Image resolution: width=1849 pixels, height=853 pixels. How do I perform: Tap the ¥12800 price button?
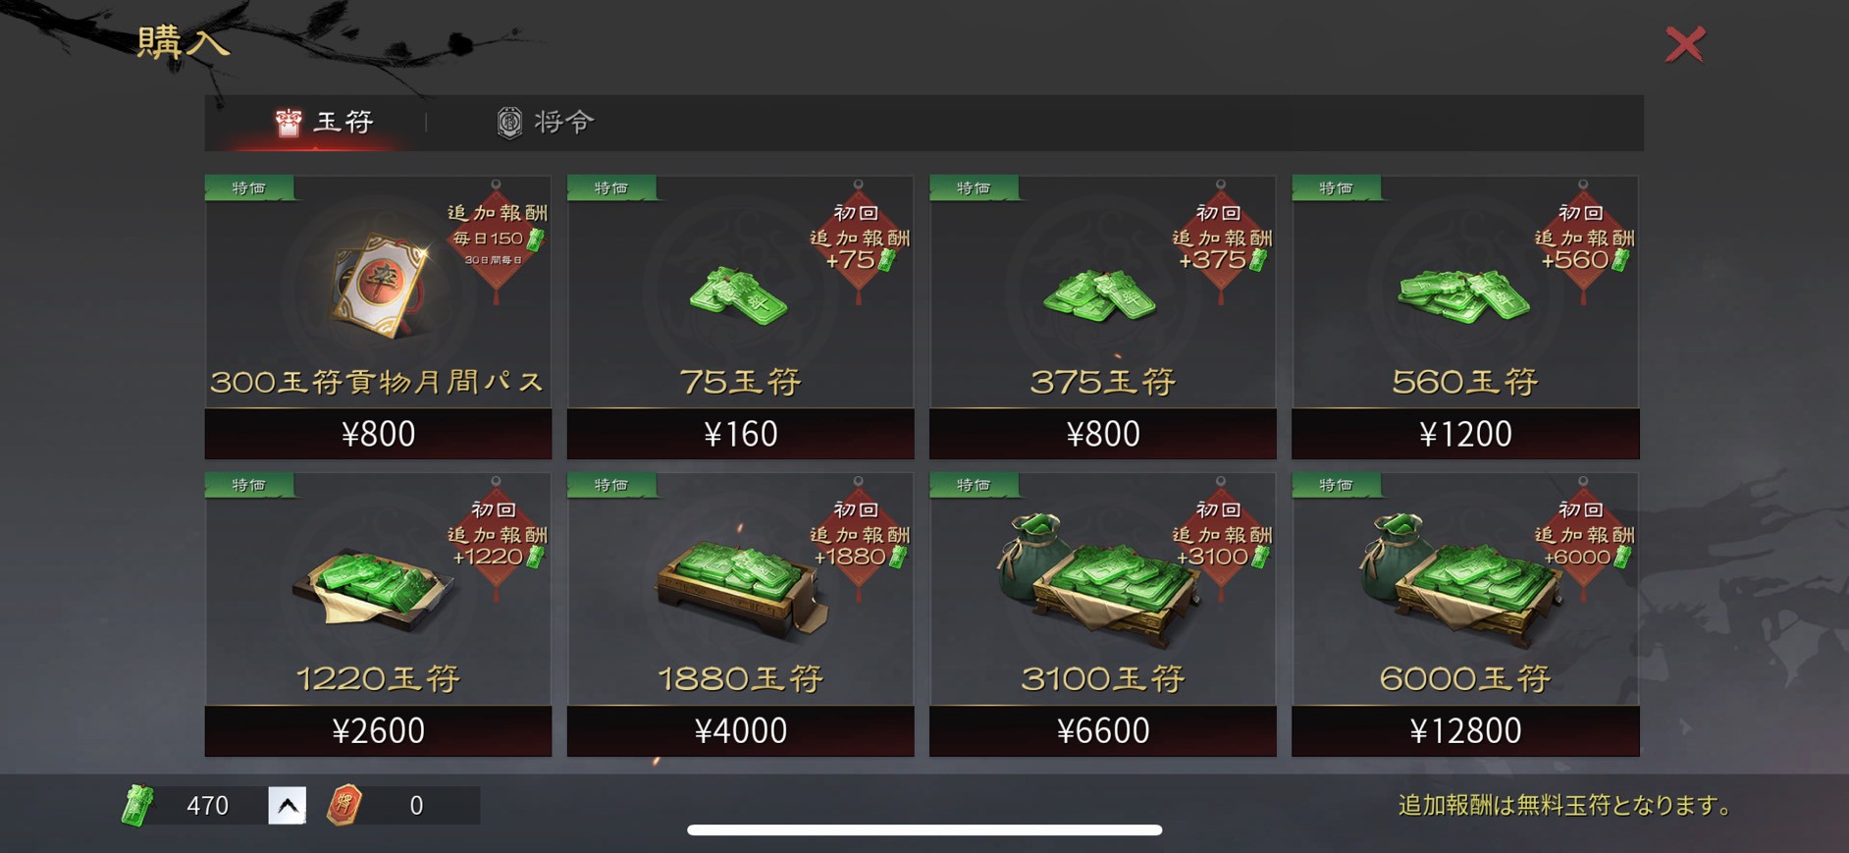click(x=1465, y=731)
